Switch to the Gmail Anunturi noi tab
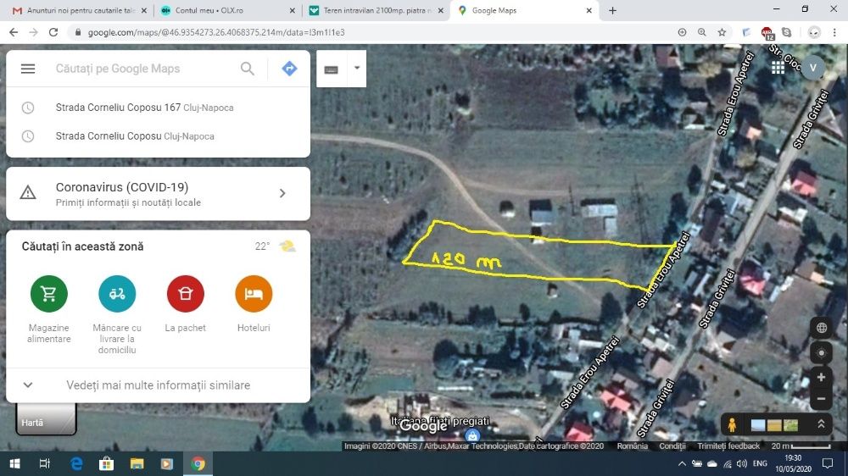The height and width of the screenshot is (476, 848). click(80, 10)
